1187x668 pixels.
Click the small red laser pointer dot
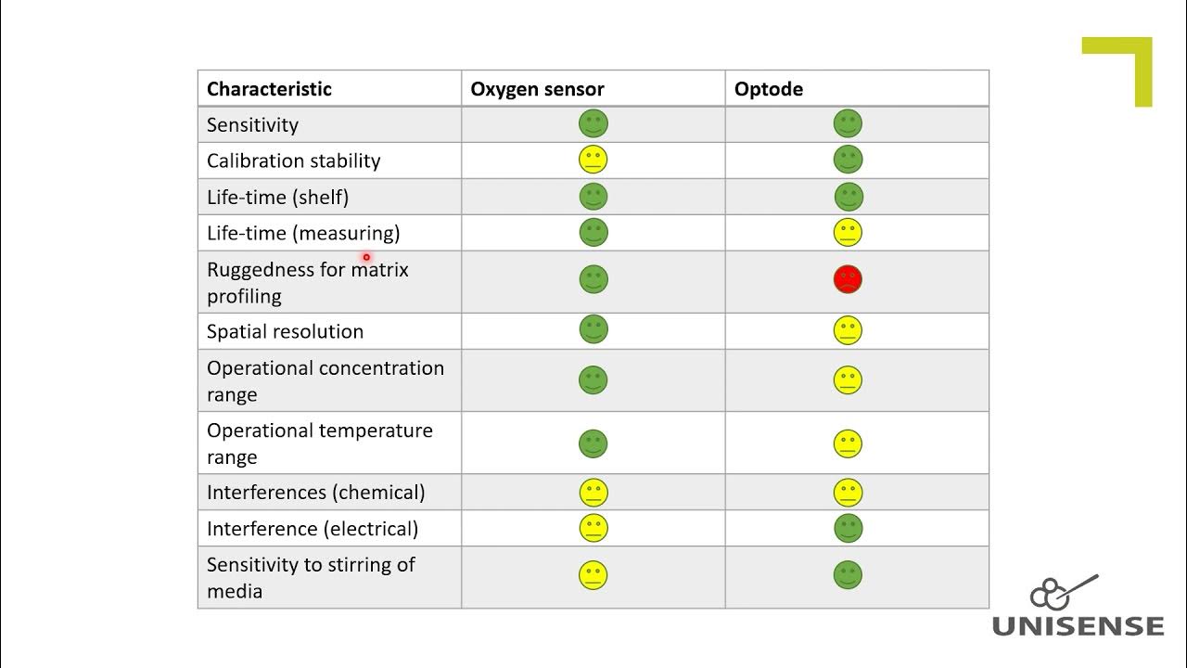click(x=366, y=257)
